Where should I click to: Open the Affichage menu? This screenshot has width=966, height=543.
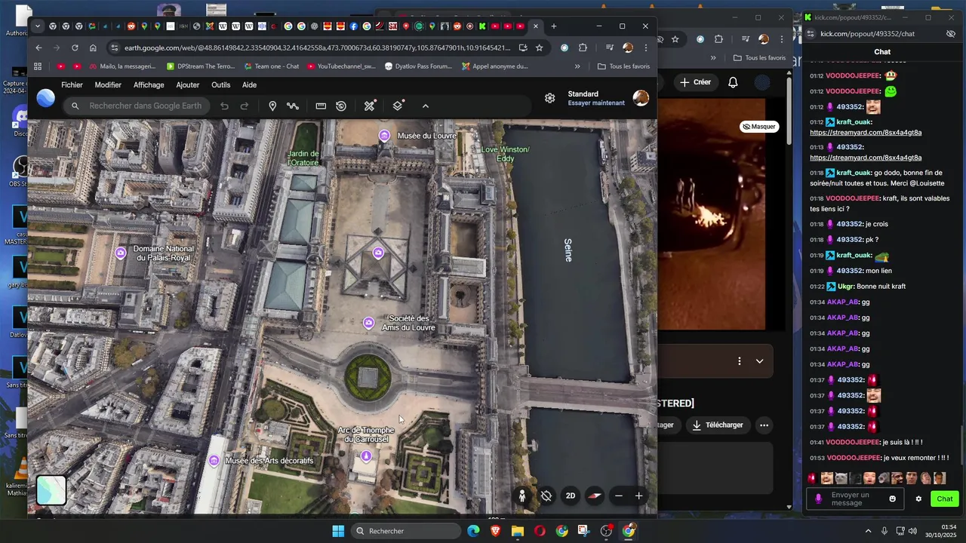pyautogui.click(x=149, y=85)
